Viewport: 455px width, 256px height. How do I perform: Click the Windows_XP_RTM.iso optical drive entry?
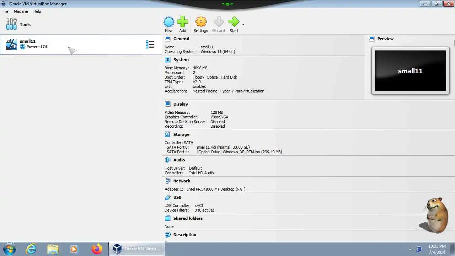pyautogui.click(x=240, y=152)
